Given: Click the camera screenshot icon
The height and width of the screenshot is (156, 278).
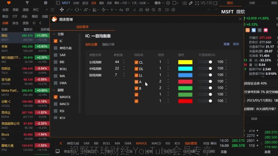Looking at the screenshot, I should tap(184, 3).
